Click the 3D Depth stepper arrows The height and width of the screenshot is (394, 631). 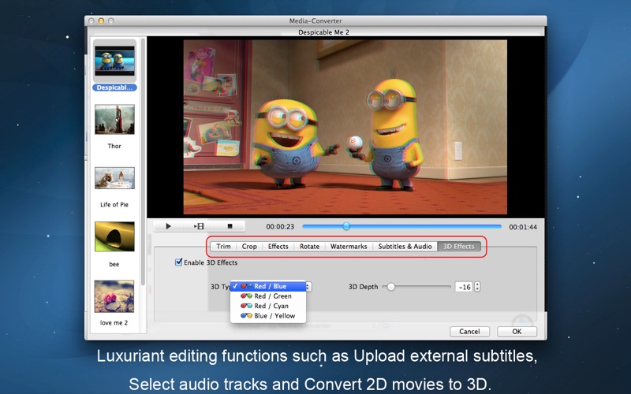(x=477, y=287)
